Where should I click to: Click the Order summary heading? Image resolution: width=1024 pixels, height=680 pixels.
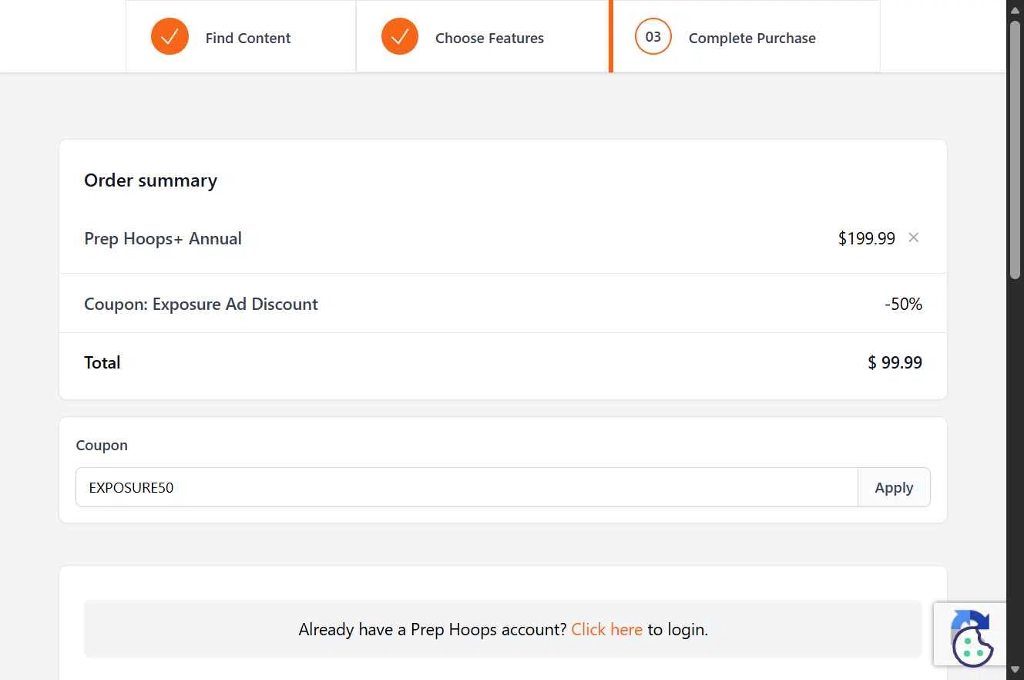[x=150, y=180]
